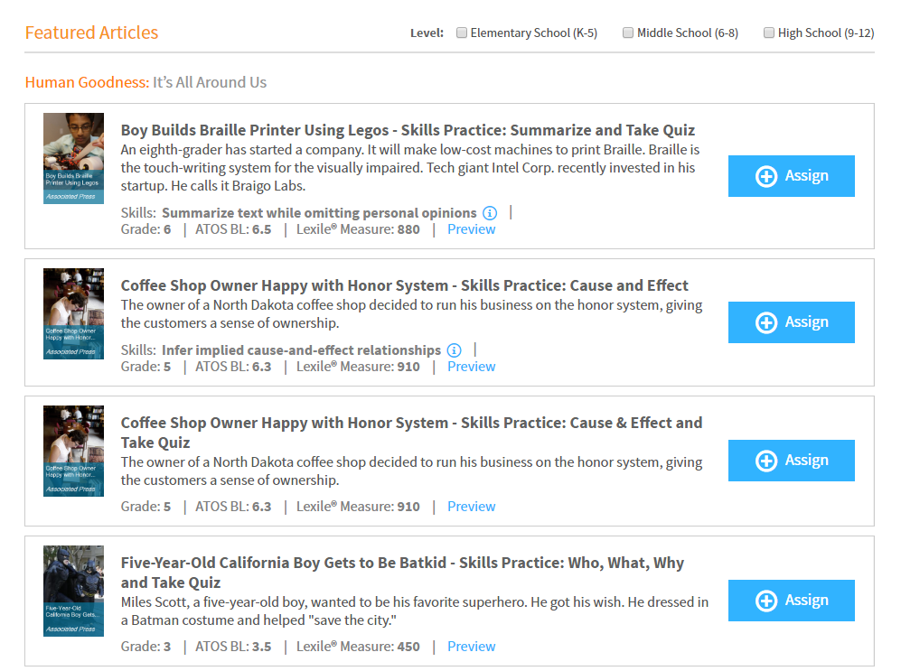Check the Middle School (6-8) filter
This screenshot has width=901, height=671.
(x=628, y=33)
